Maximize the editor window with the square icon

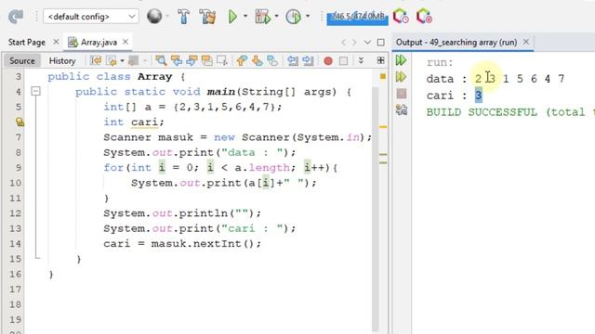(x=381, y=42)
